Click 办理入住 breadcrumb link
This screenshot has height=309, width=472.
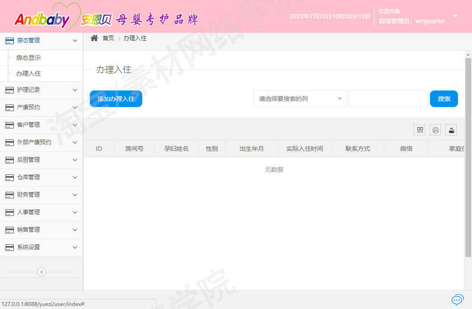135,38
